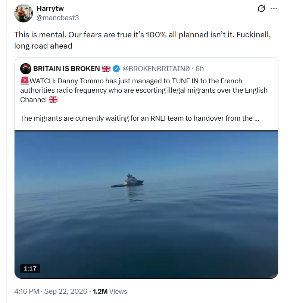Open the BRITAIN IS BROKEN account name
Viewport: 293px width, 303px height.
tap(66, 69)
